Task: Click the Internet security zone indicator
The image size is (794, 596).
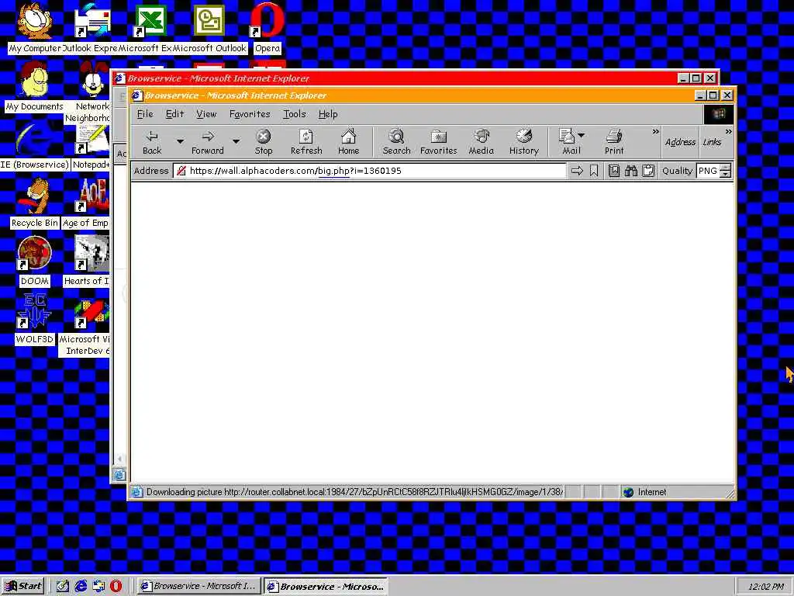Action: click(645, 492)
